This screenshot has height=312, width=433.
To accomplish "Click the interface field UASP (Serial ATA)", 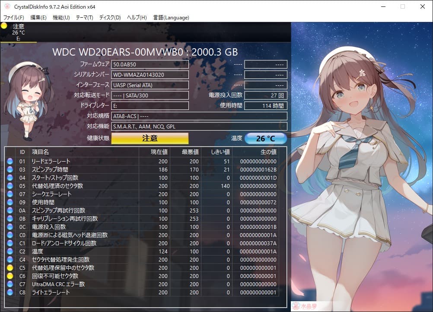I will coord(150,85).
